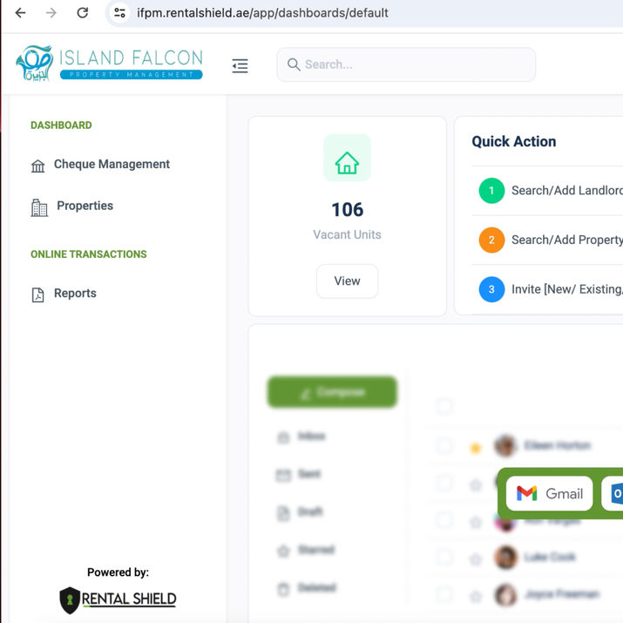The image size is (623, 623).
Task: Click Joyce Freeman avatar thumbnail
Action: (x=505, y=594)
